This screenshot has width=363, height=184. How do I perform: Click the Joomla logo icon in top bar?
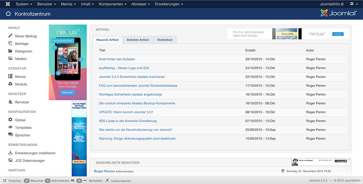pyautogui.click(x=8, y=4)
